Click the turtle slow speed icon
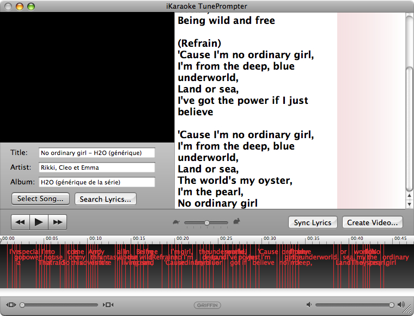This screenshot has height=316, width=414. (x=176, y=222)
